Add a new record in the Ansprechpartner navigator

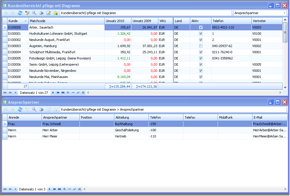64,189
